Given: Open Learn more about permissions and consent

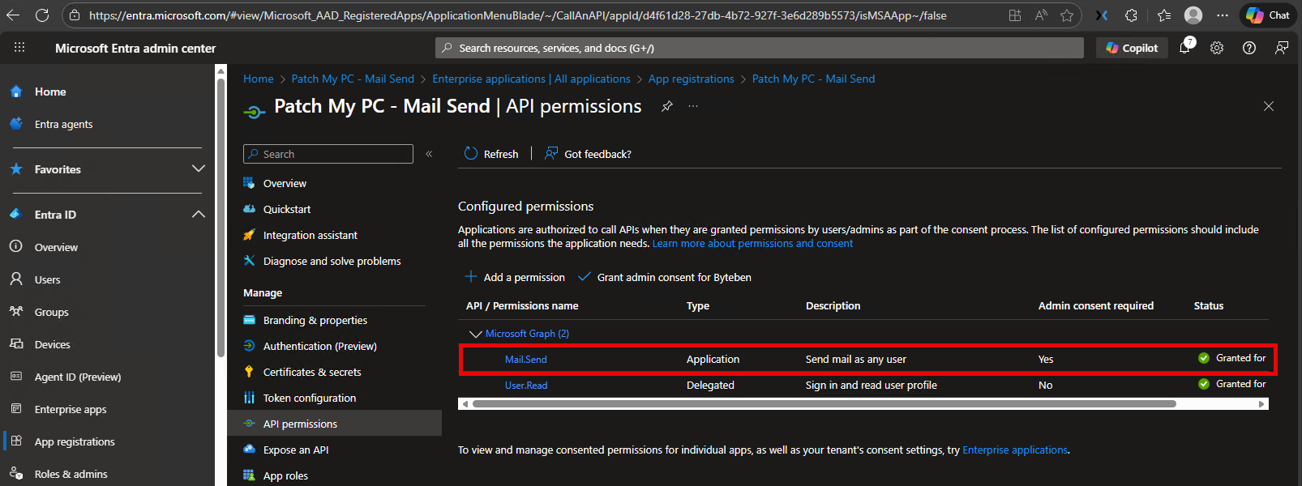Looking at the screenshot, I should point(752,243).
